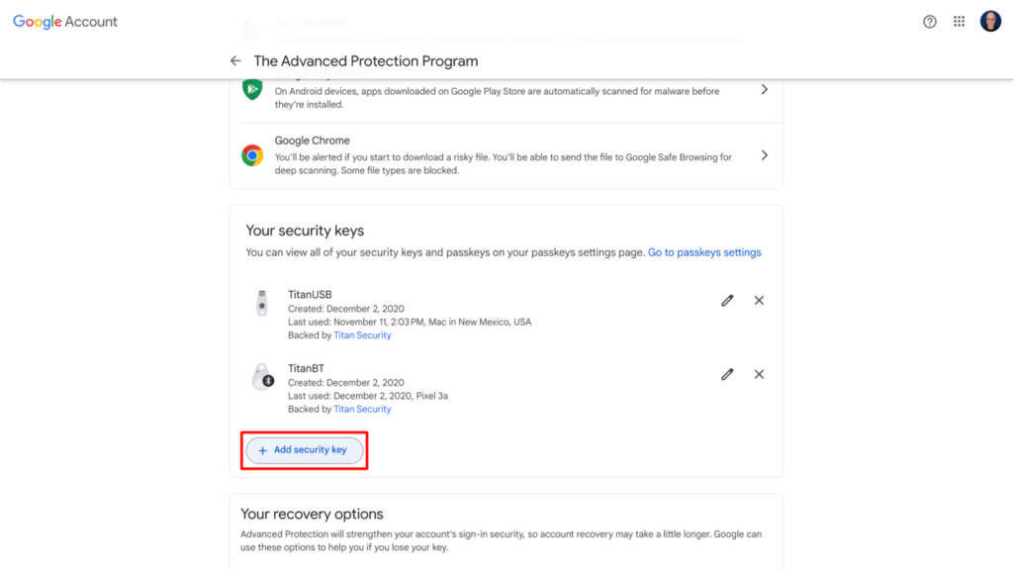Click the TitanUSB key device icon

coord(262,302)
